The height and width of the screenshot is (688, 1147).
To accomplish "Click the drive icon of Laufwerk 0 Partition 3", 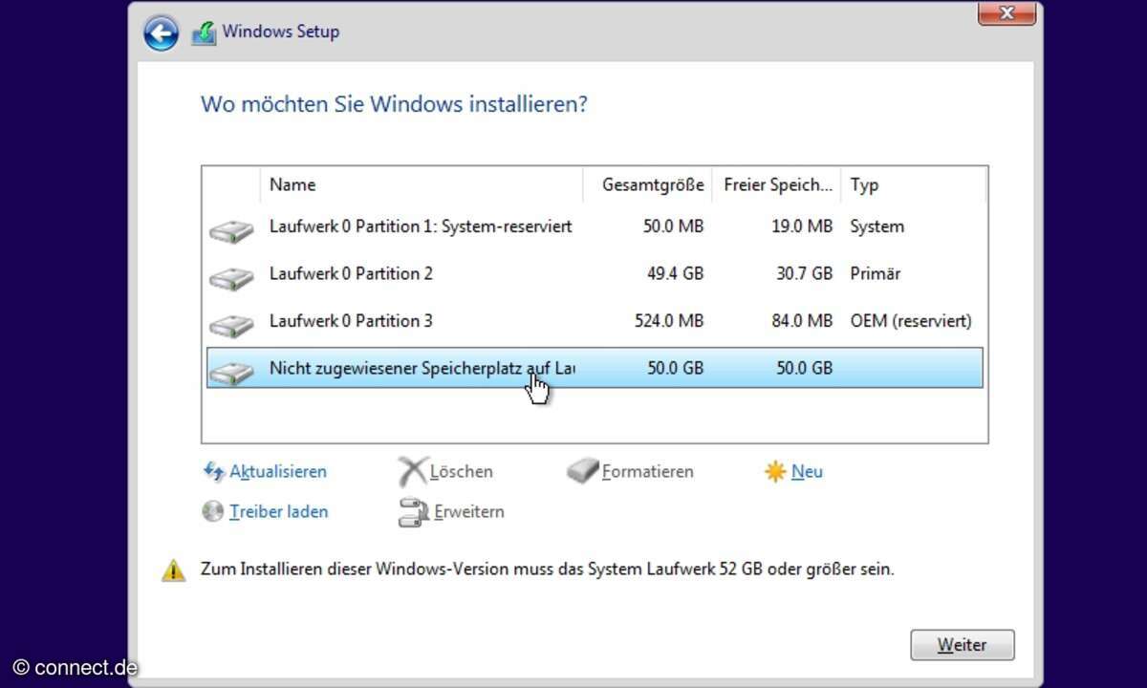I will pyautogui.click(x=230, y=324).
